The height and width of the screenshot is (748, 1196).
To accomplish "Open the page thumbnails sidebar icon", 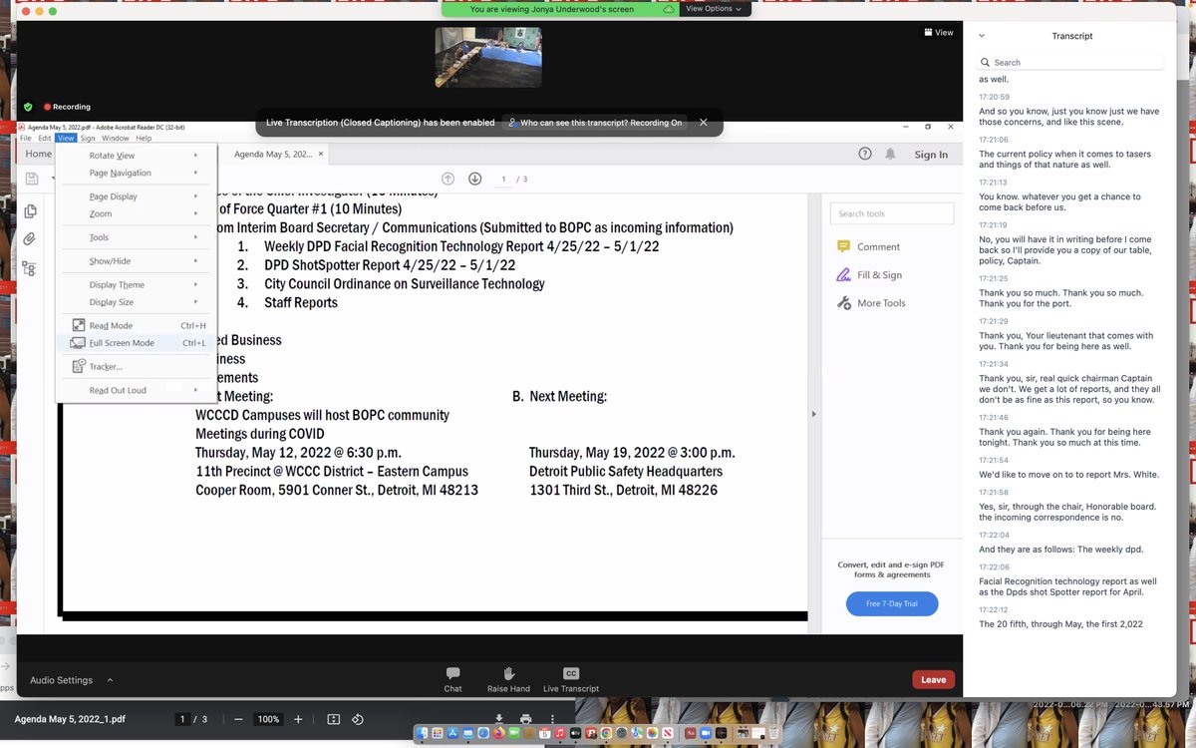I will [30, 210].
